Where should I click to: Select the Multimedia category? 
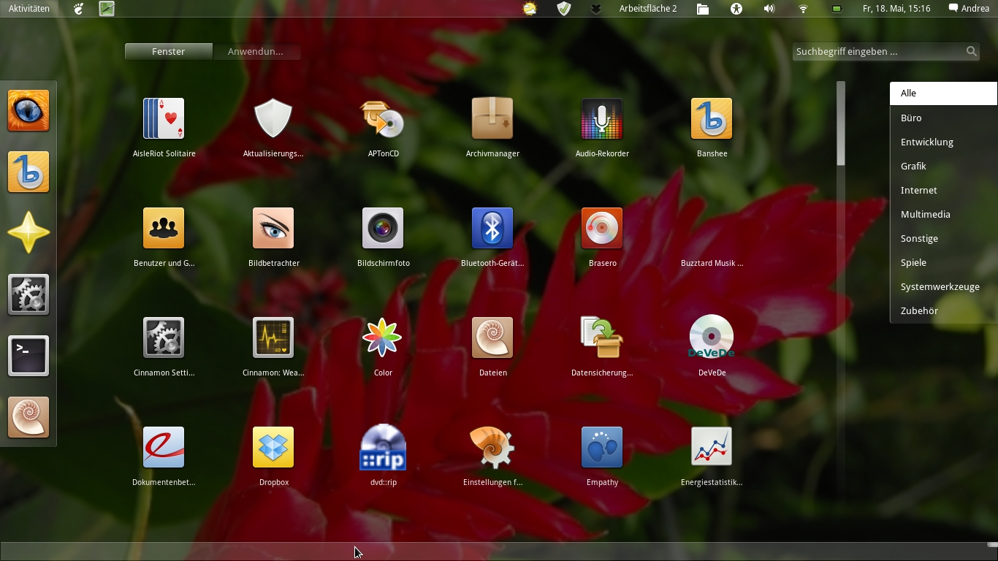coord(943,214)
